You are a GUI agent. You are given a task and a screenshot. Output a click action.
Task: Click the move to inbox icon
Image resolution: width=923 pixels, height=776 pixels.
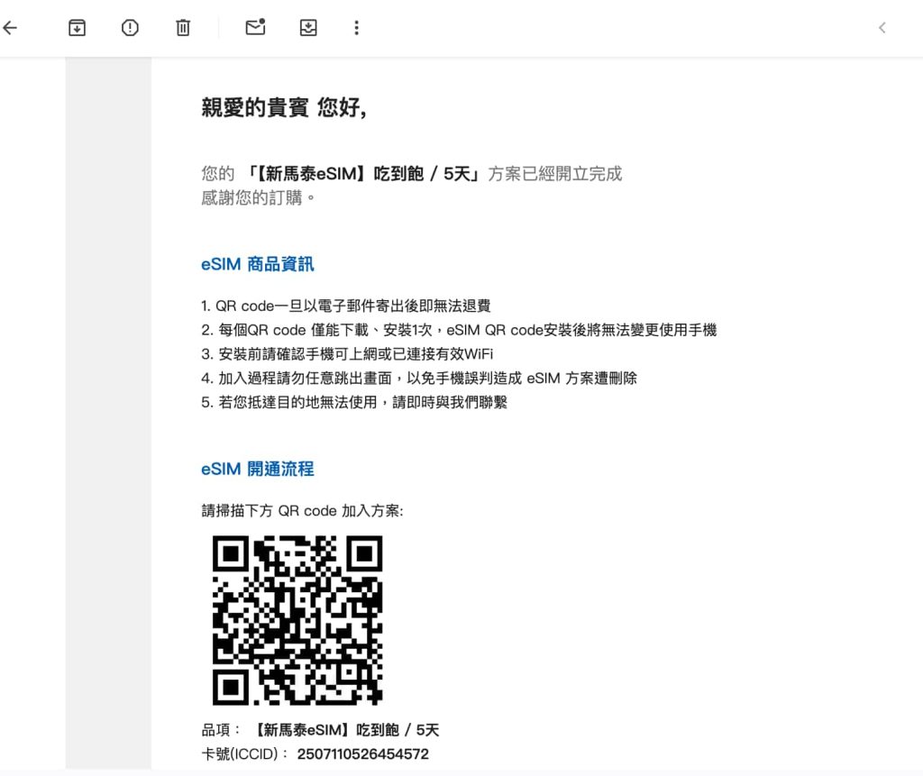[x=308, y=28]
